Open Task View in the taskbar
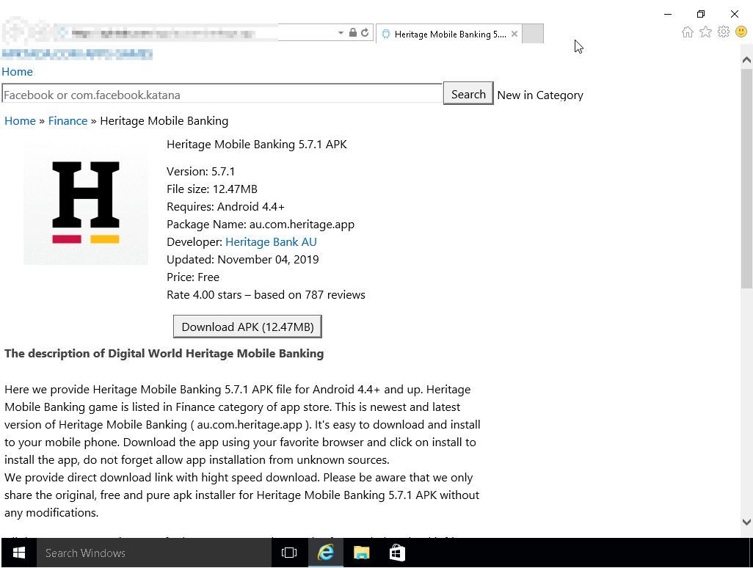Viewport: 753px width, 568px height. (289, 553)
